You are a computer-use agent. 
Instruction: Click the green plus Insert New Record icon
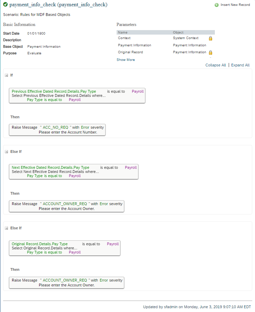pos(217,5)
